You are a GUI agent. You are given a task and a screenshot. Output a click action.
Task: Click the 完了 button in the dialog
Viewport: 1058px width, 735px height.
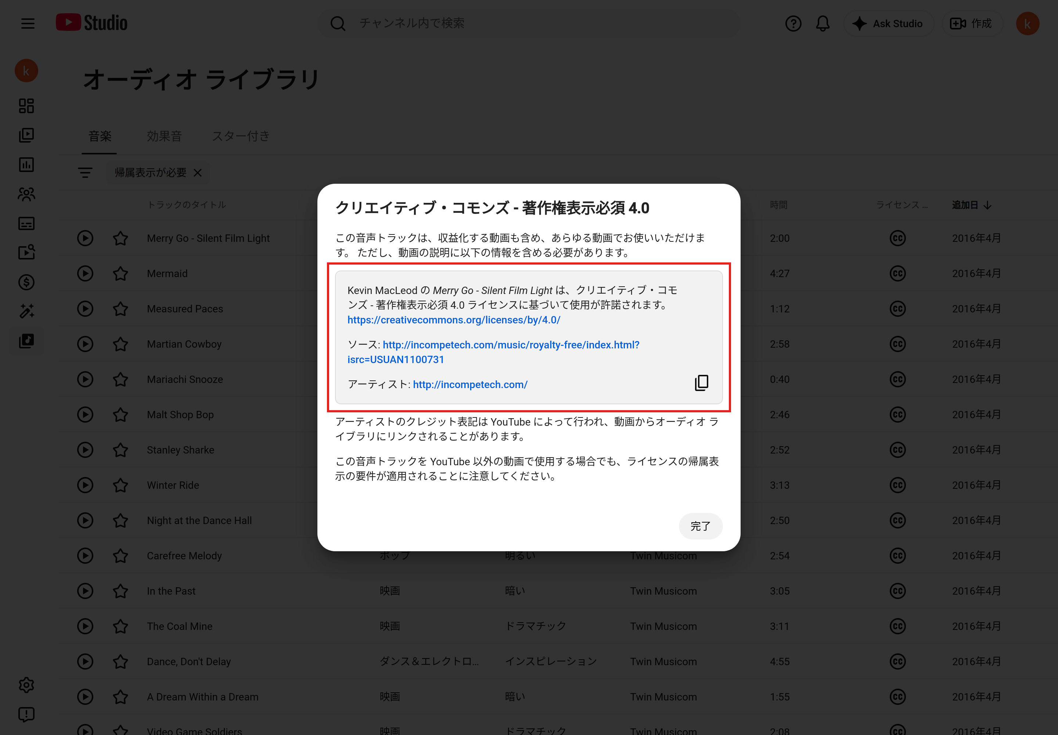pyautogui.click(x=700, y=526)
